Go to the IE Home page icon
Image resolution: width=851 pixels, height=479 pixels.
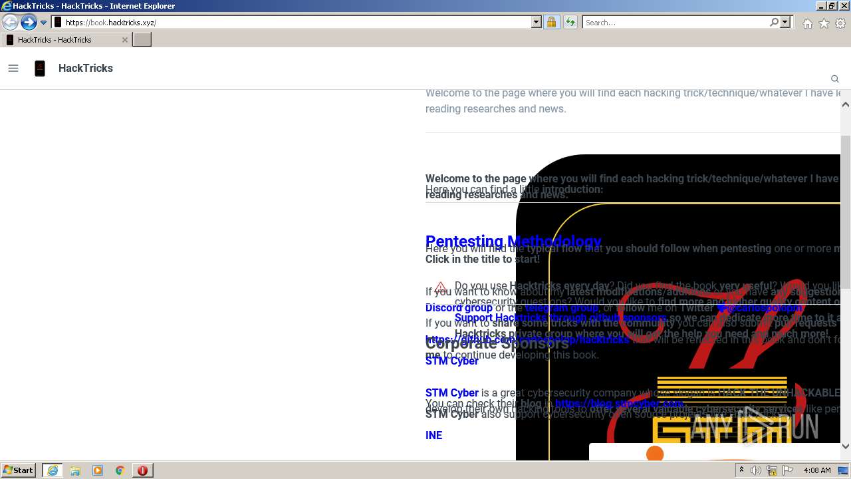pyautogui.click(x=807, y=23)
